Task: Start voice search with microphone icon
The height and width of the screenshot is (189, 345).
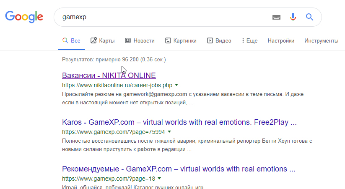Action: coord(293,17)
